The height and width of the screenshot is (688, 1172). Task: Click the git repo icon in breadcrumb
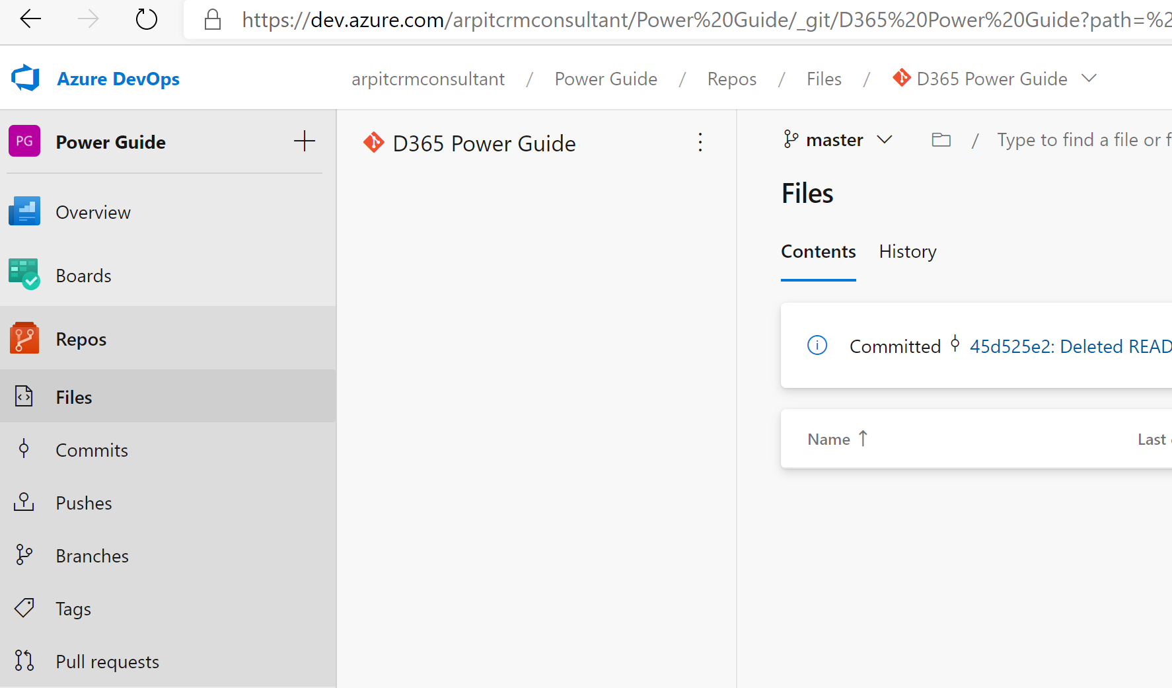click(902, 78)
